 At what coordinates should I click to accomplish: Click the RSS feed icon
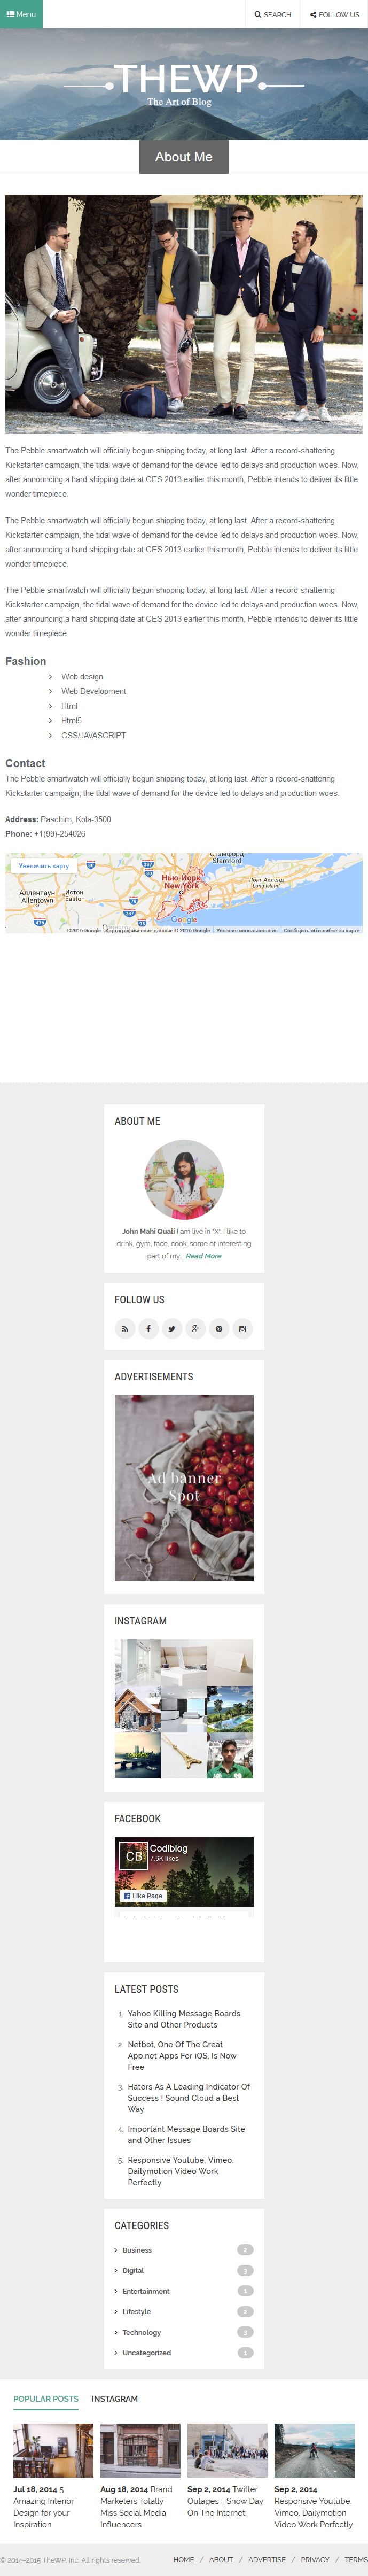[x=125, y=1328]
